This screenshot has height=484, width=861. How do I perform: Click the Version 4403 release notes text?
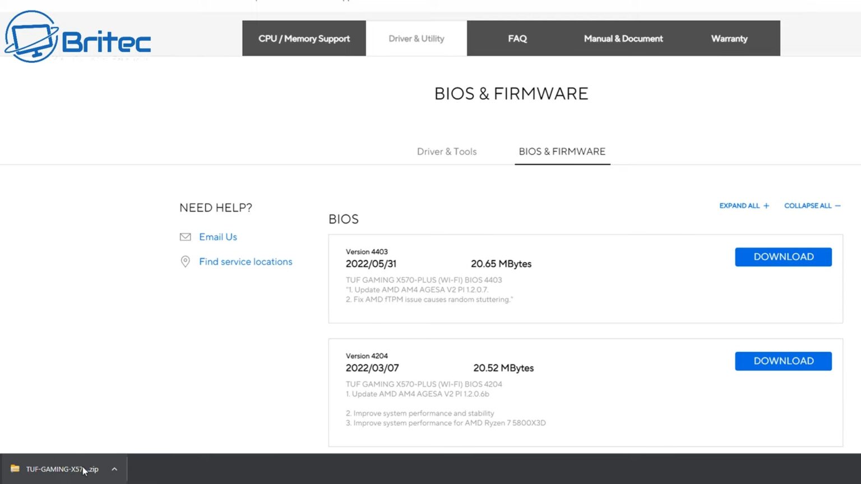click(x=429, y=290)
